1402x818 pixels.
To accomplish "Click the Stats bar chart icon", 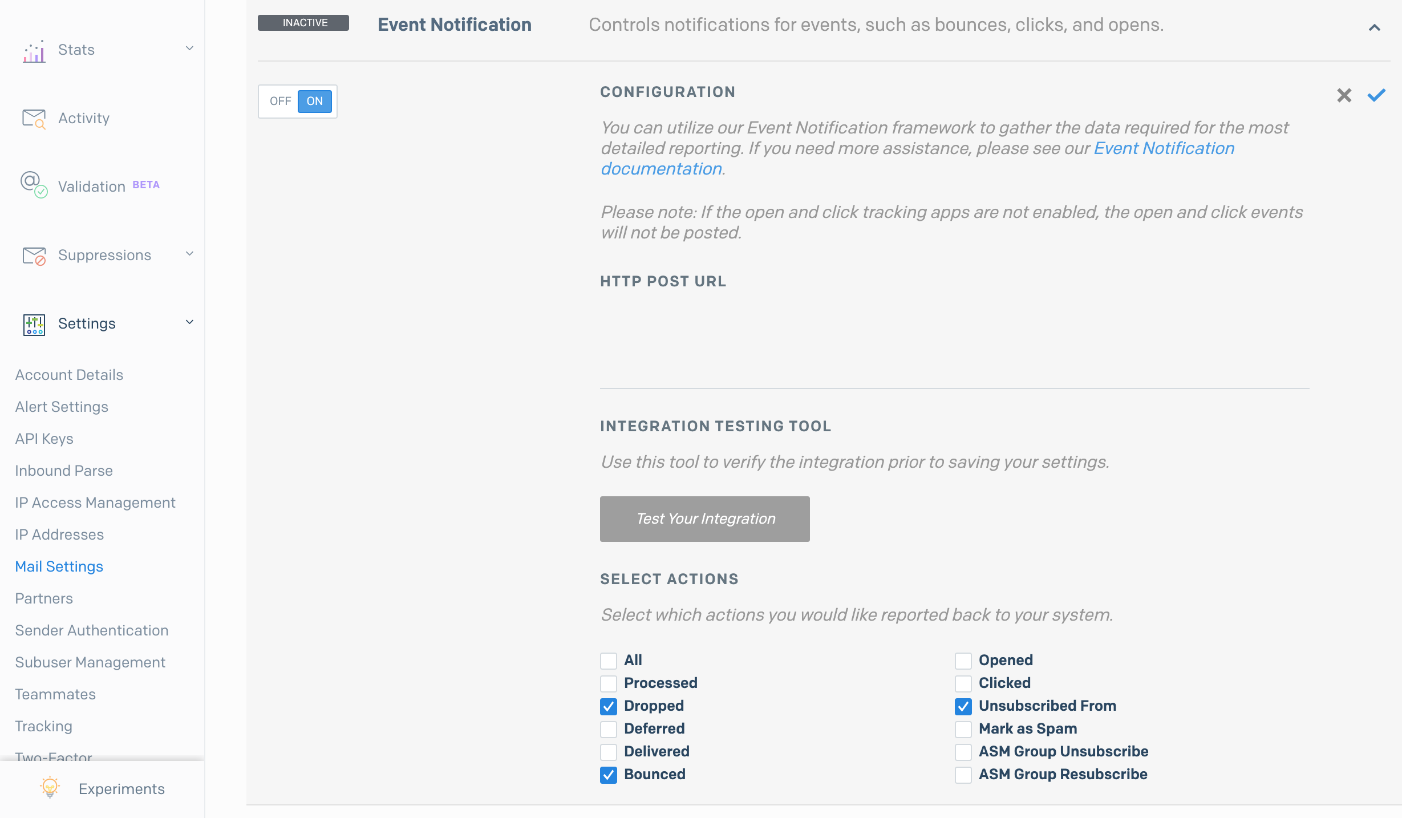I will click(34, 51).
